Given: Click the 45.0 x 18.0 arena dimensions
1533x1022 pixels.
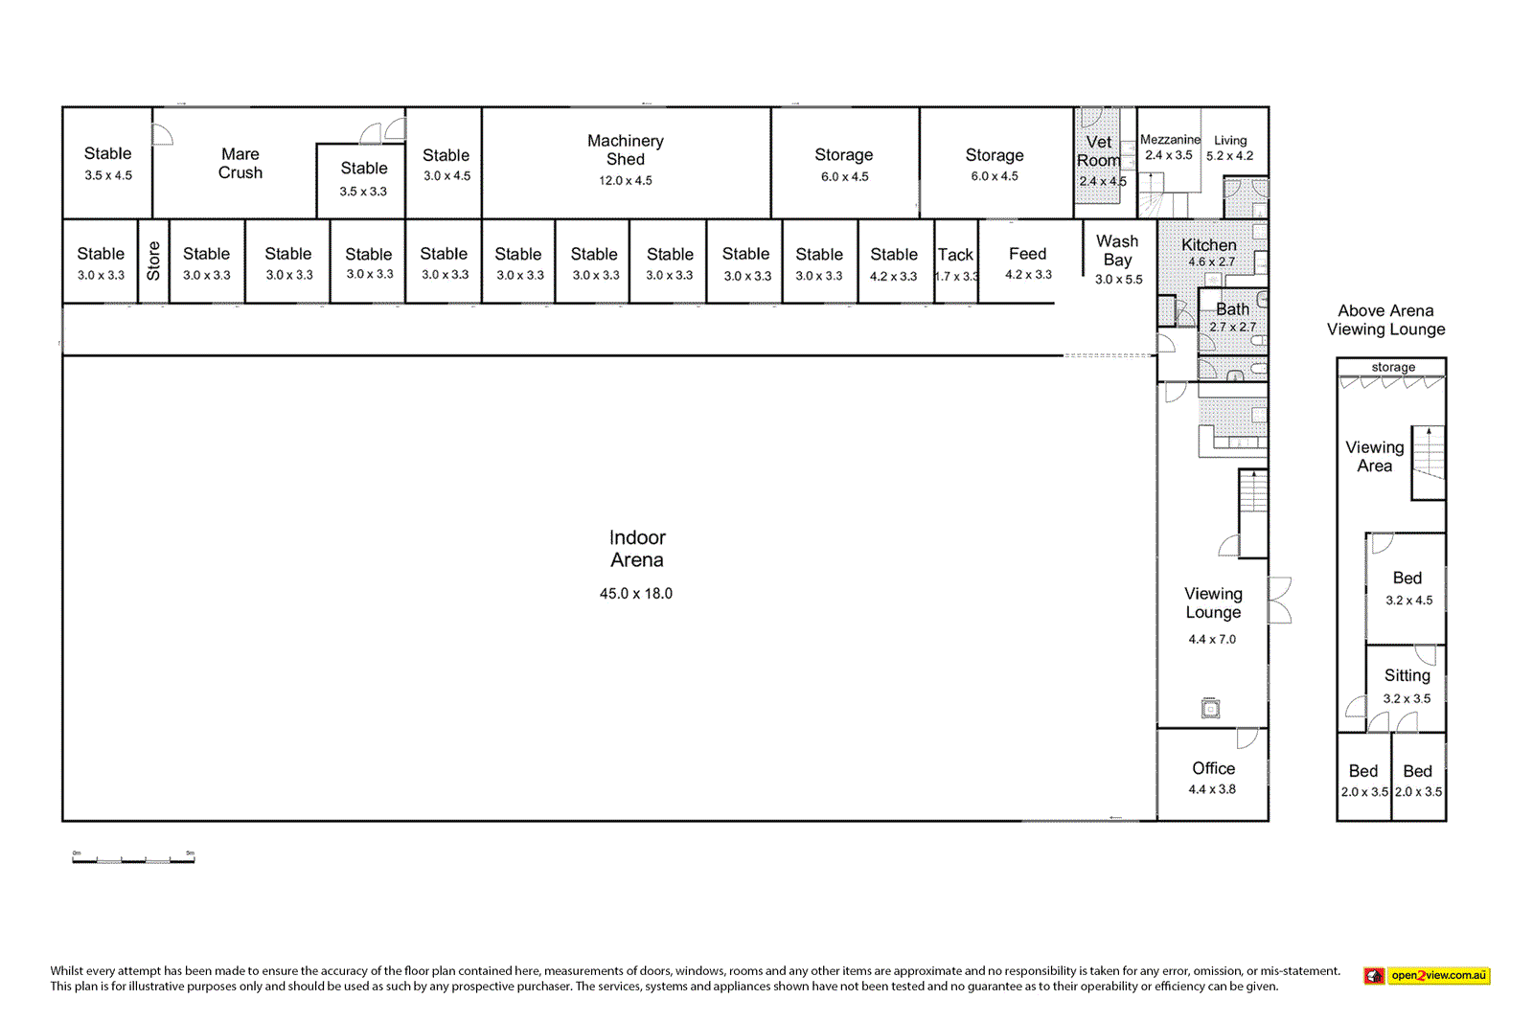Looking at the screenshot, I should (x=636, y=594).
